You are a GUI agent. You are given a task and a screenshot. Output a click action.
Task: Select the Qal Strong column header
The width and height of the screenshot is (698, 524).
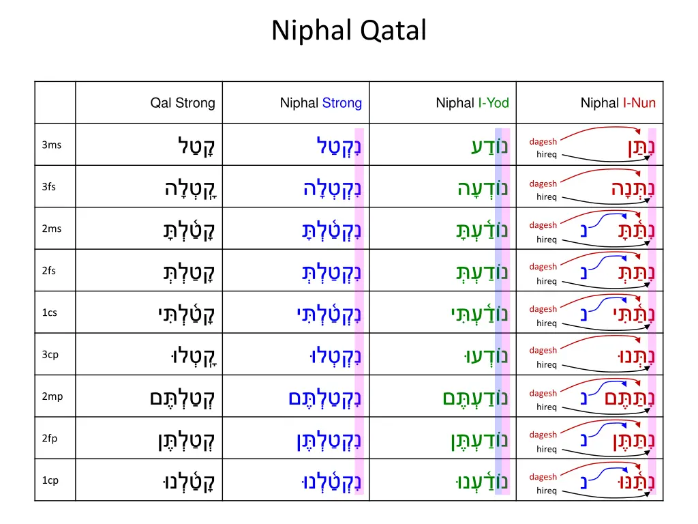tap(183, 103)
